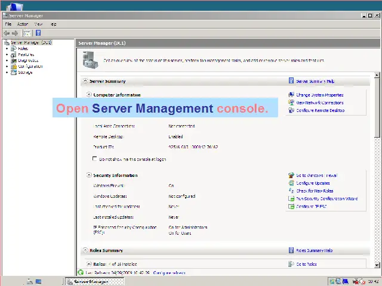Click Change System Properties link
Viewport: 382px width, 286px height.
pyautogui.click(x=320, y=95)
